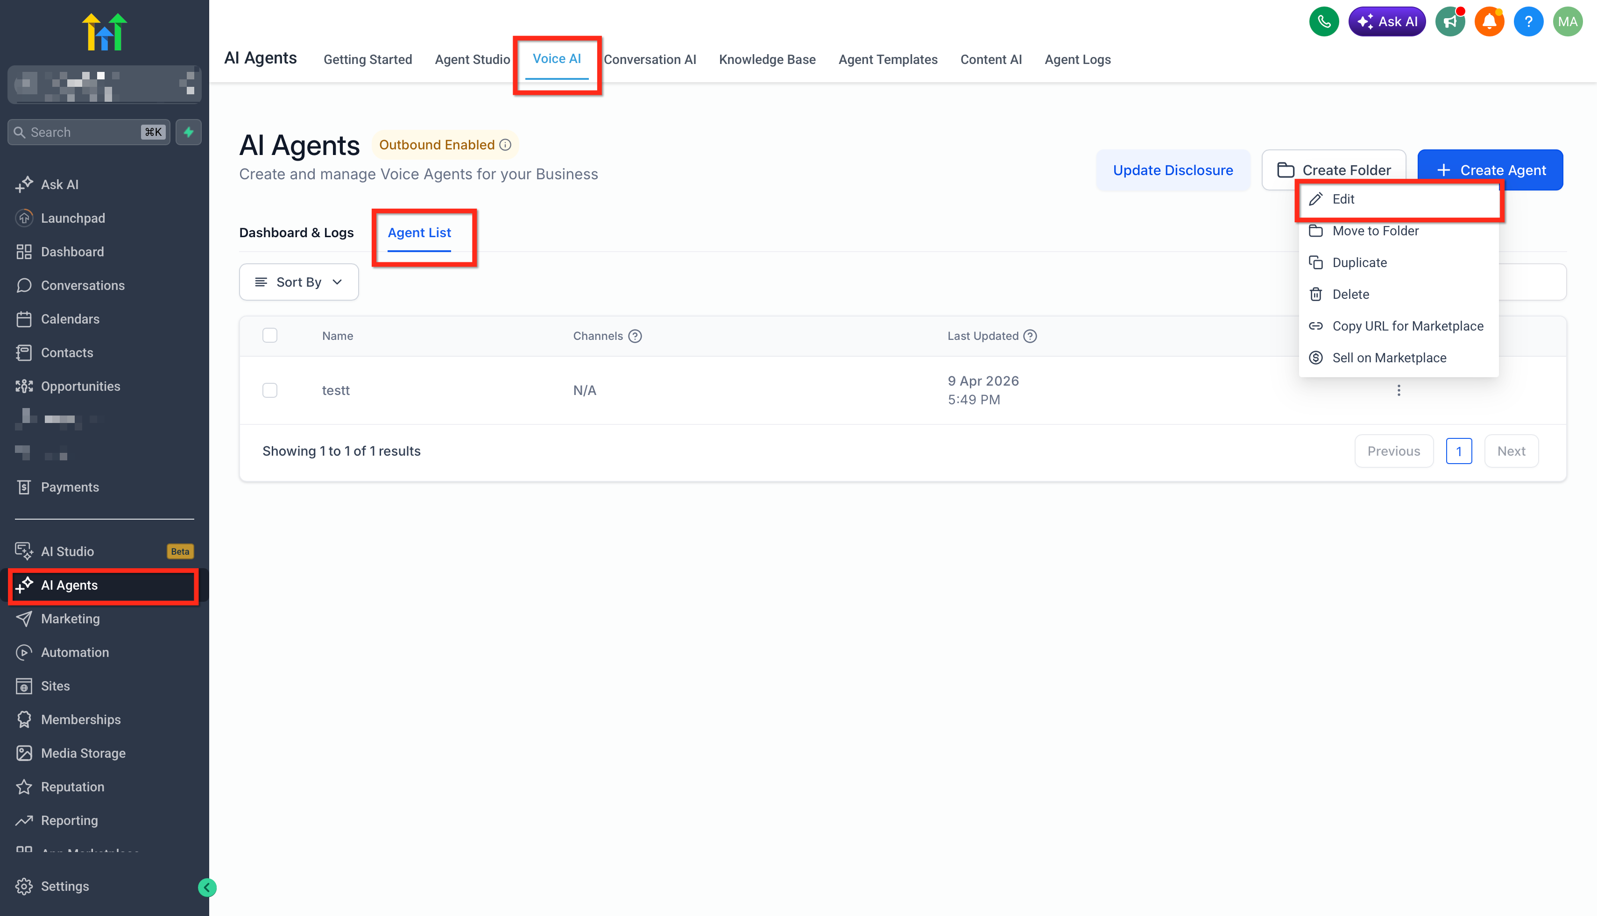Click the blue help question mark icon
Viewport: 1597px width, 916px height.
coord(1528,21)
